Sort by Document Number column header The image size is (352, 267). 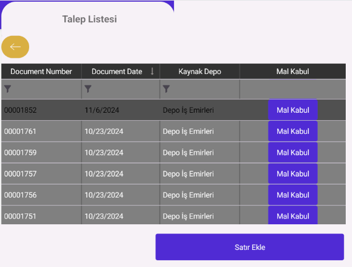pyautogui.click(x=41, y=71)
